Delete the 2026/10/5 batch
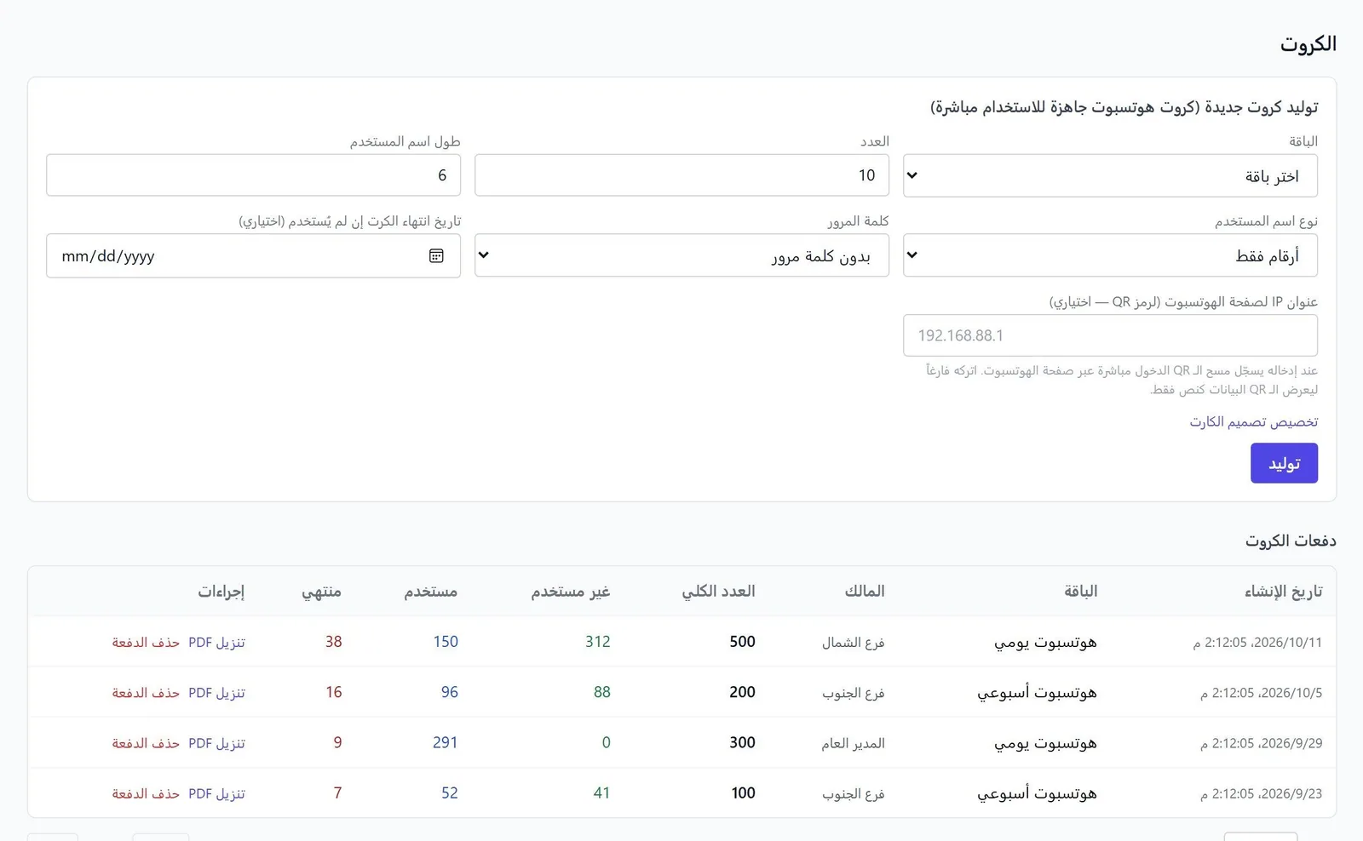Image resolution: width=1363 pixels, height=841 pixels. 146,693
